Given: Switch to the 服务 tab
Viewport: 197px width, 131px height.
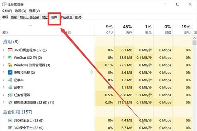Looking at the screenshot, I should [x=78, y=17].
